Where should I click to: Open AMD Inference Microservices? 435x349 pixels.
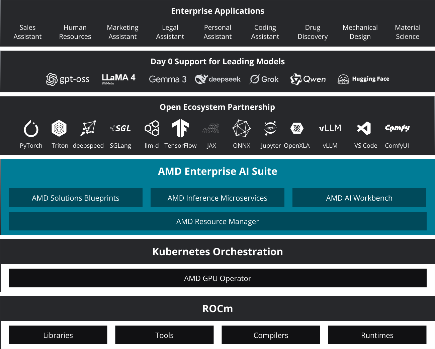(x=217, y=198)
